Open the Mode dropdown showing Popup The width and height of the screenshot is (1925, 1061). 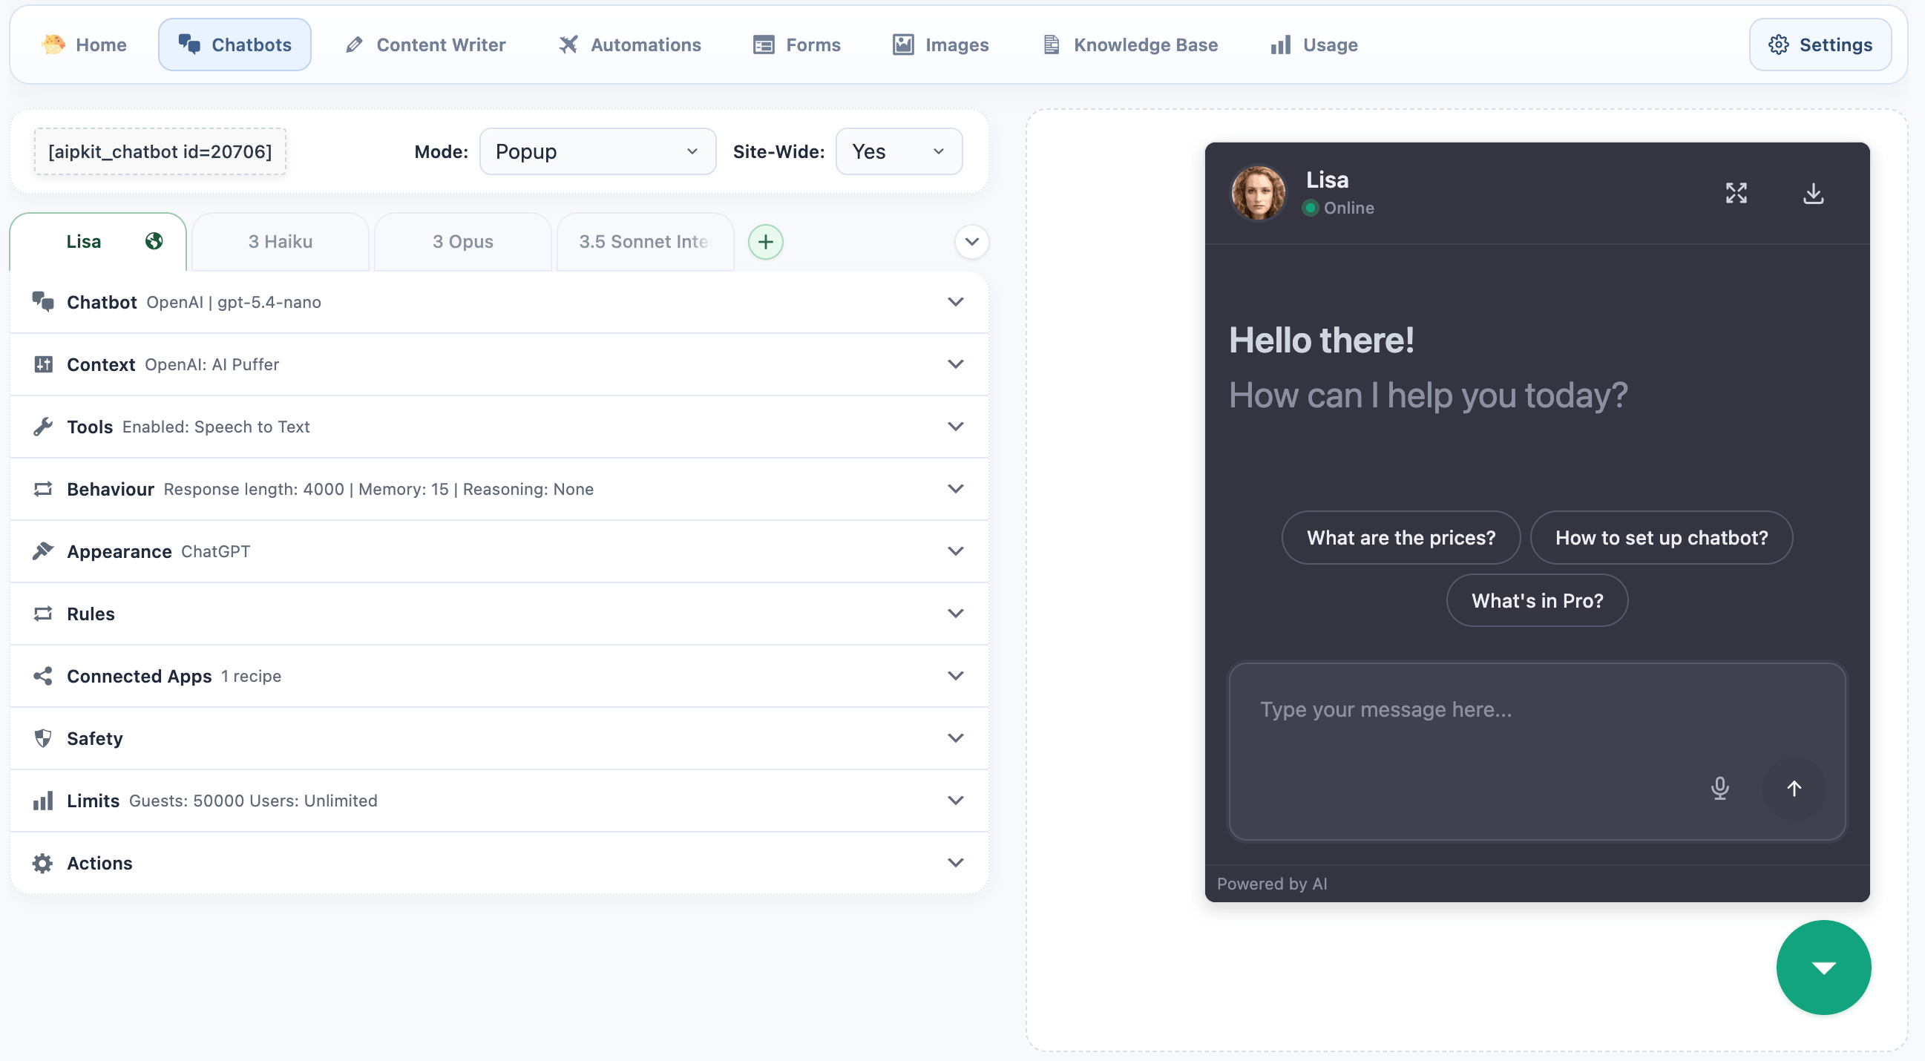tap(597, 151)
